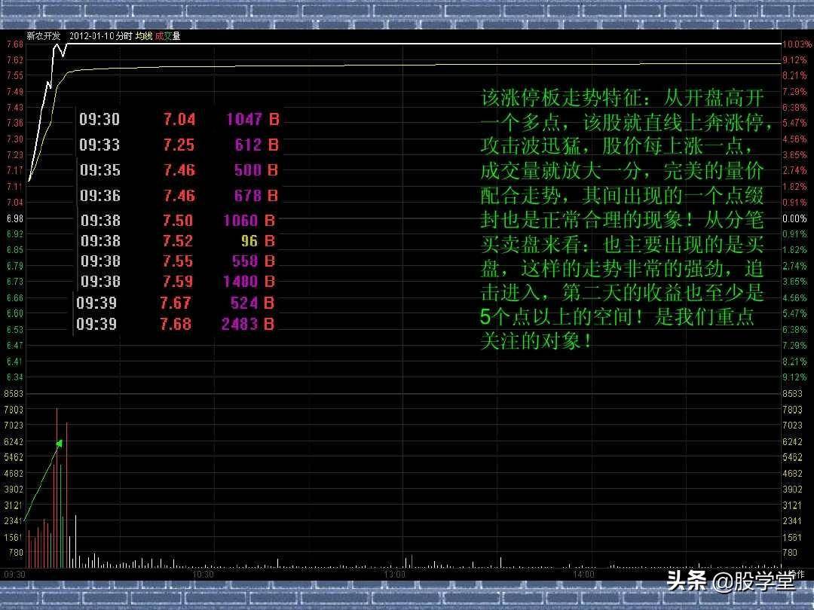
Task: Click tick volume 500 B
Action: (256, 170)
